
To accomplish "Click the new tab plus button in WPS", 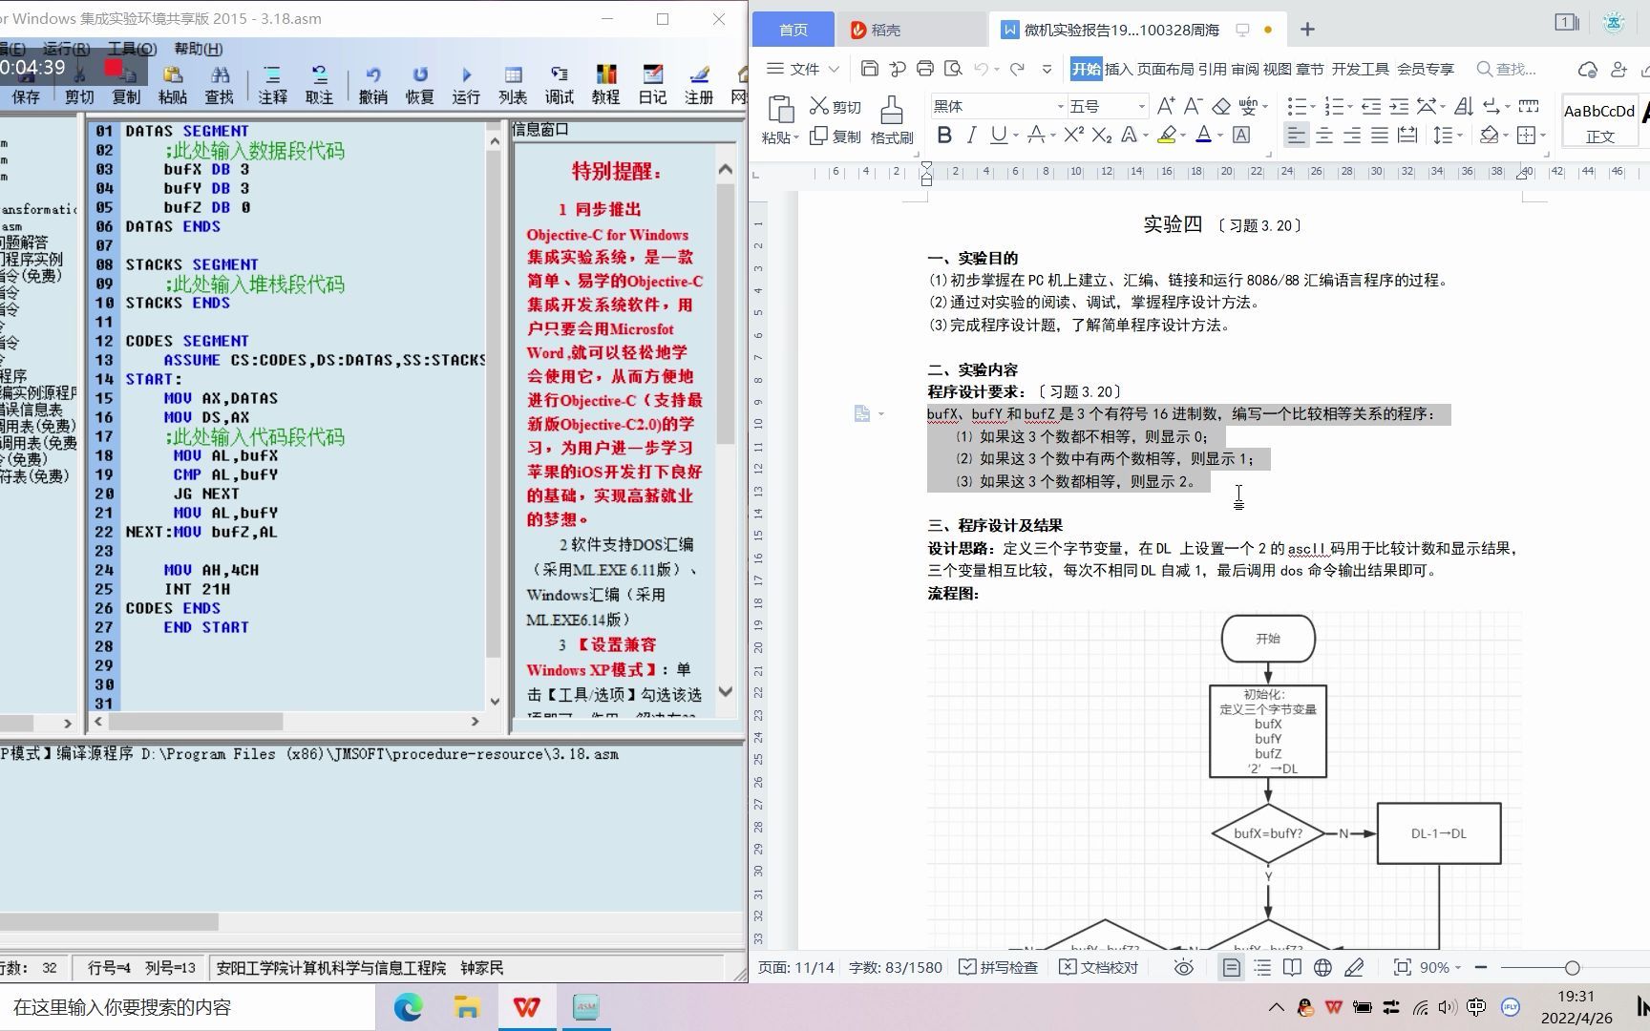I will [1307, 30].
